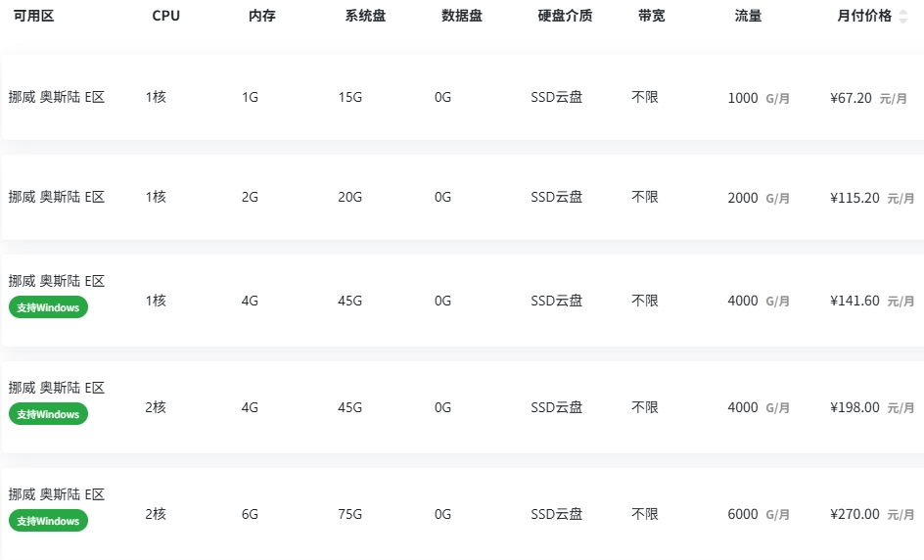Screen dimensions: 924x560
Task: Select the ¥115.20 元/月 plan price
Action: (x=872, y=198)
